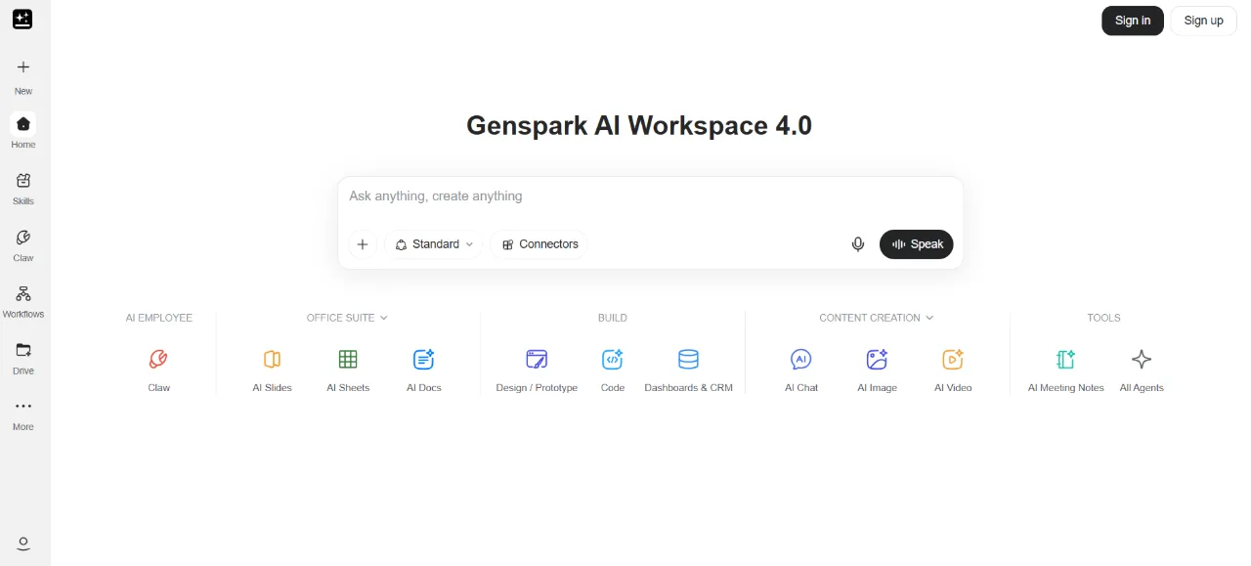The width and height of the screenshot is (1251, 566).
Task: Click the TOOLS section label
Action: pyautogui.click(x=1103, y=318)
